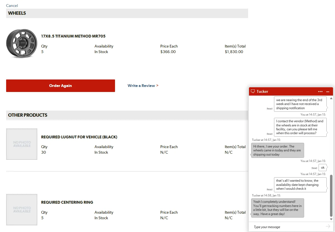Screen dimensions: 335x232
Task: Click the wheels 'In Stock' availability text
Action: coord(101,52)
